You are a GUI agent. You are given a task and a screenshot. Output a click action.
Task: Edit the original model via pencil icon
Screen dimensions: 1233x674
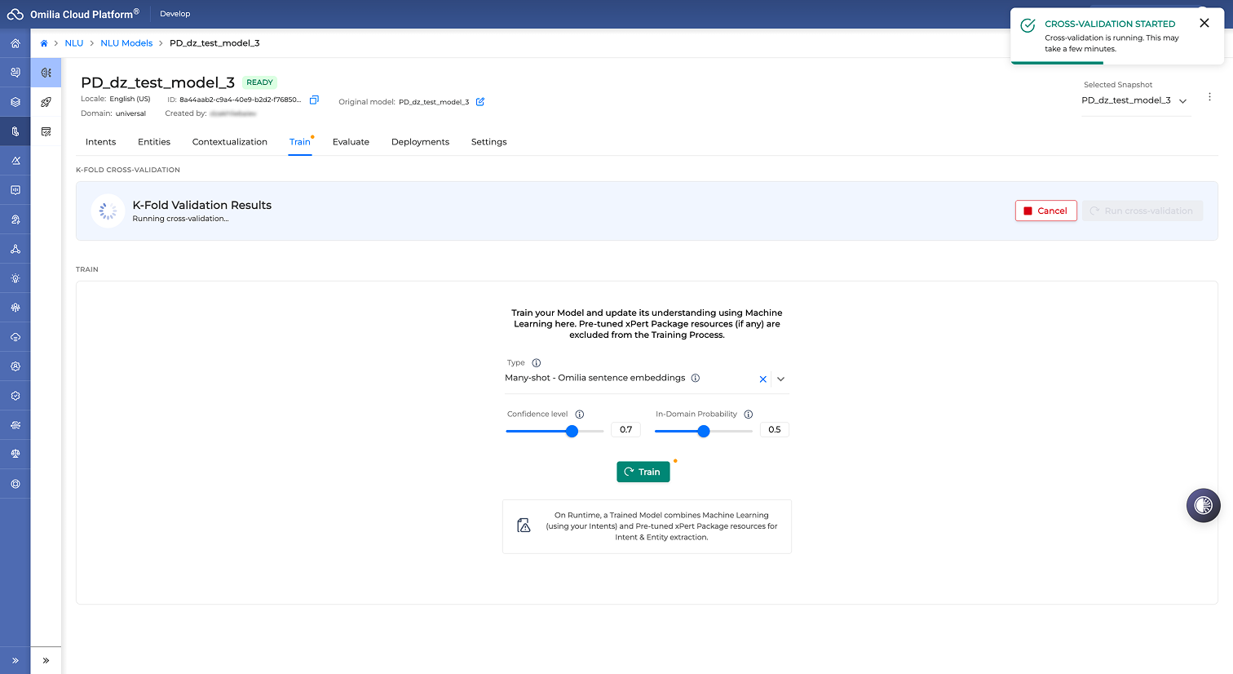coord(480,102)
